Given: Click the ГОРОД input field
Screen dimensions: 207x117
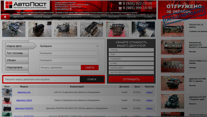Looking at the screenshot, I should point(131,50).
